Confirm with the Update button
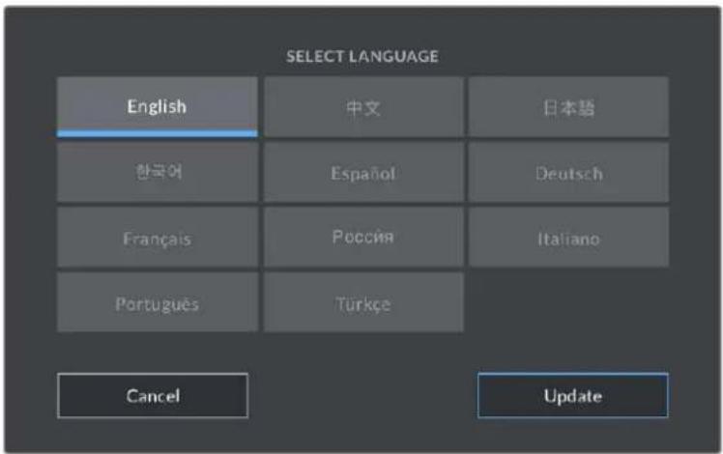Viewport: 723px width, 454px height. [572, 396]
